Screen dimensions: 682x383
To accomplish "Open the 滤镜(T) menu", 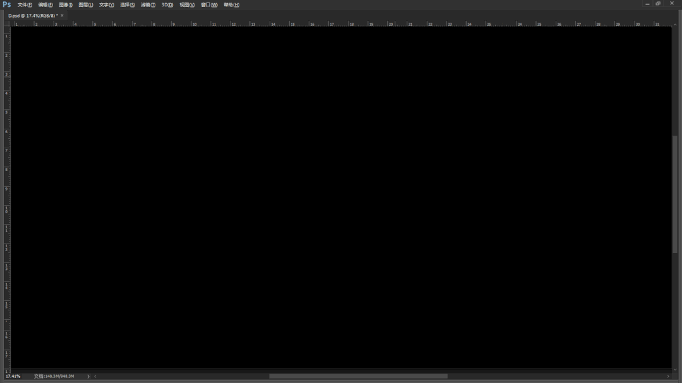I will pyautogui.click(x=148, y=5).
